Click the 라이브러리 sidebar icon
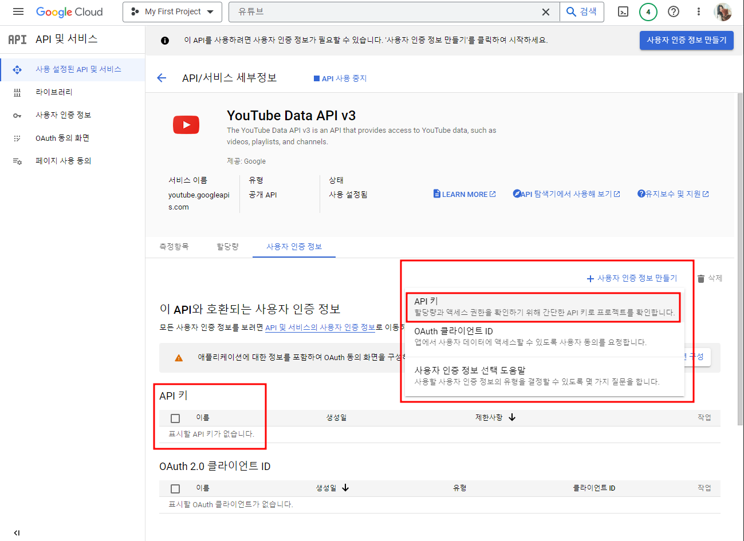The image size is (744, 541). 17,92
